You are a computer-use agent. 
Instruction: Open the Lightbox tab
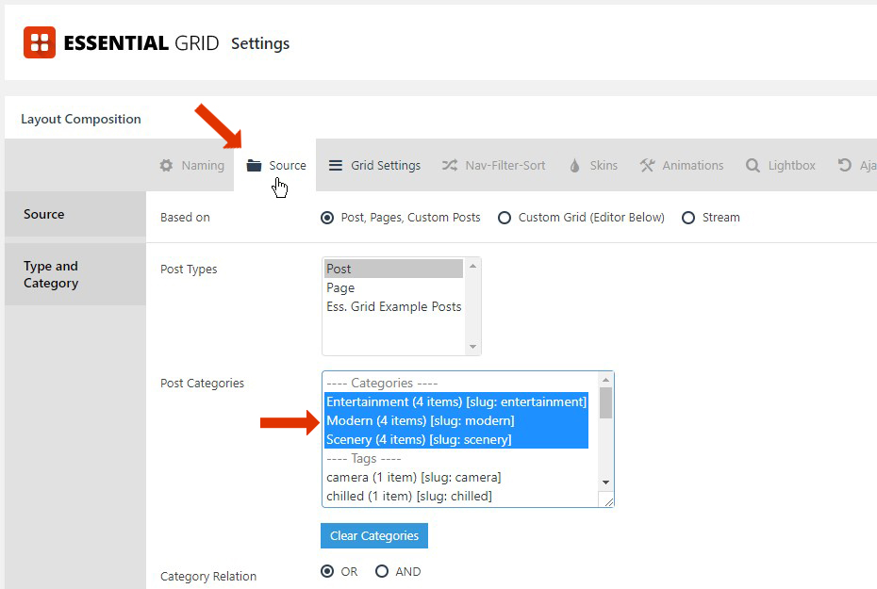pos(780,166)
